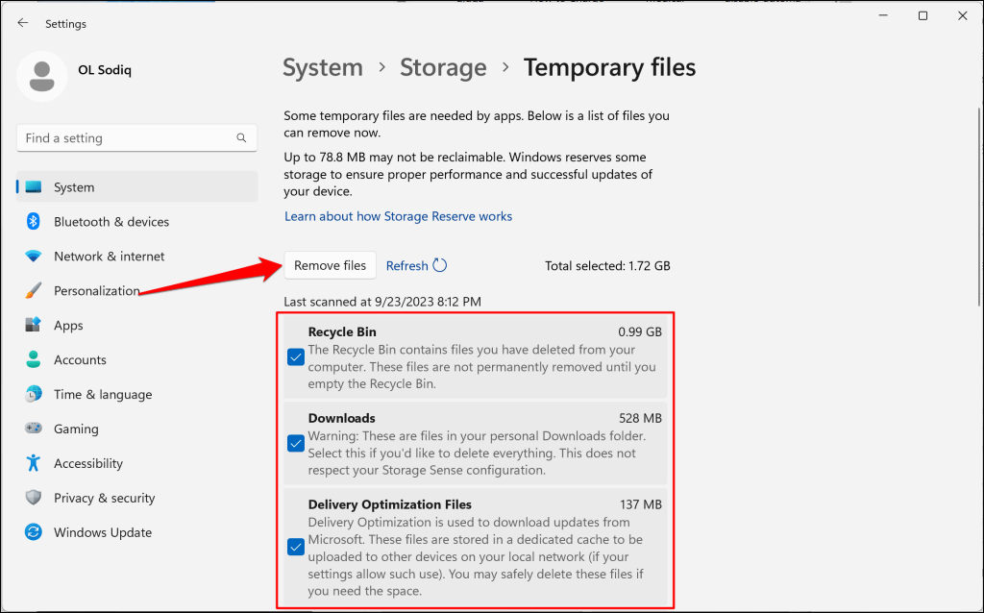Click the Windows Update sync icon
984x613 pixels.
tap(34, 533)
